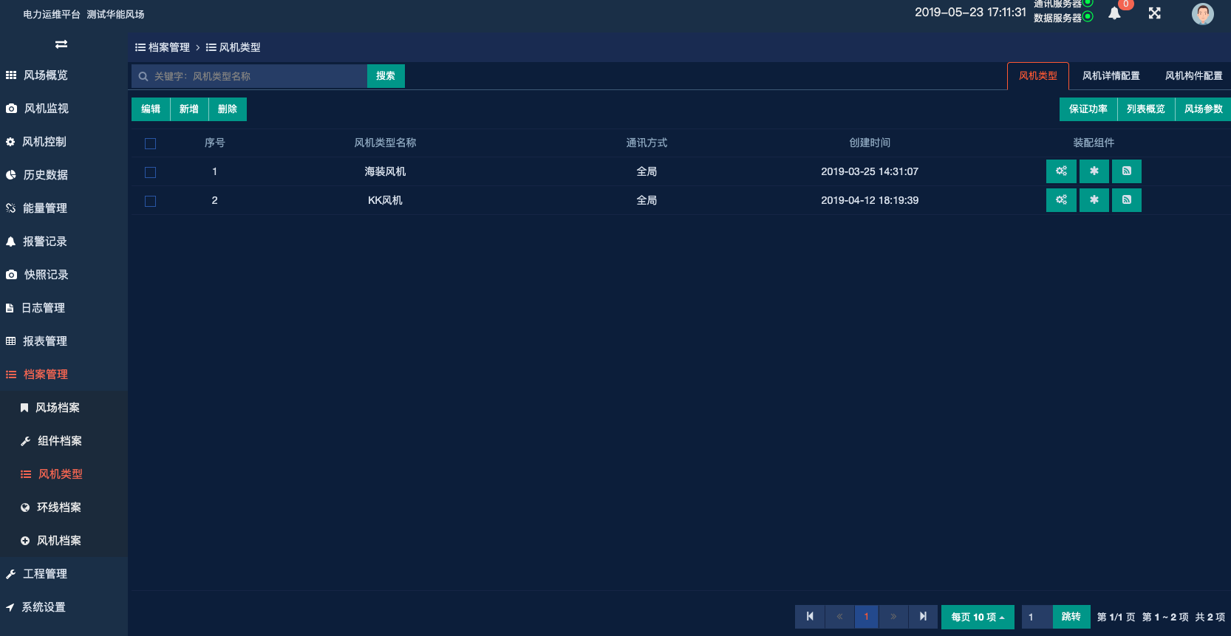Toggle fullscreen with the expand icon
The image size is (1231, 636).
point(1154,13)
